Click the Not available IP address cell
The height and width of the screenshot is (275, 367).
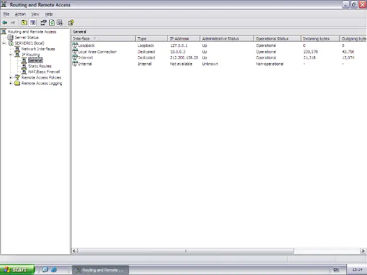(181, 64)
